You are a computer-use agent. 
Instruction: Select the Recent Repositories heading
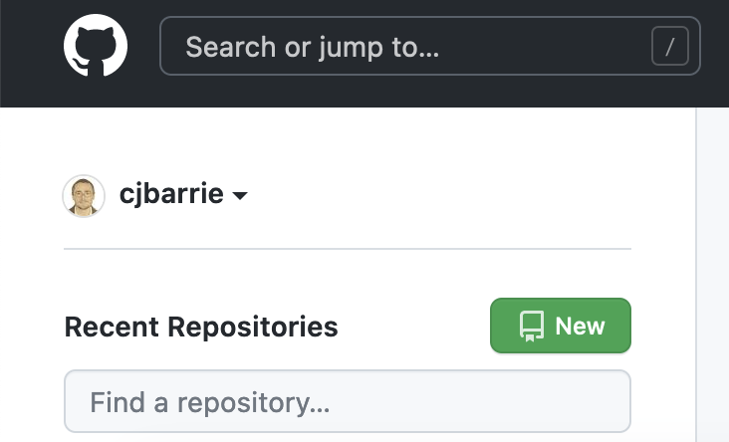click(x=201, y=327)
